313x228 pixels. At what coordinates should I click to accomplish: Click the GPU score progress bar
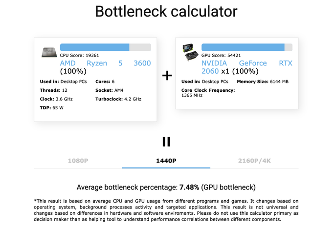click(247, 47)
